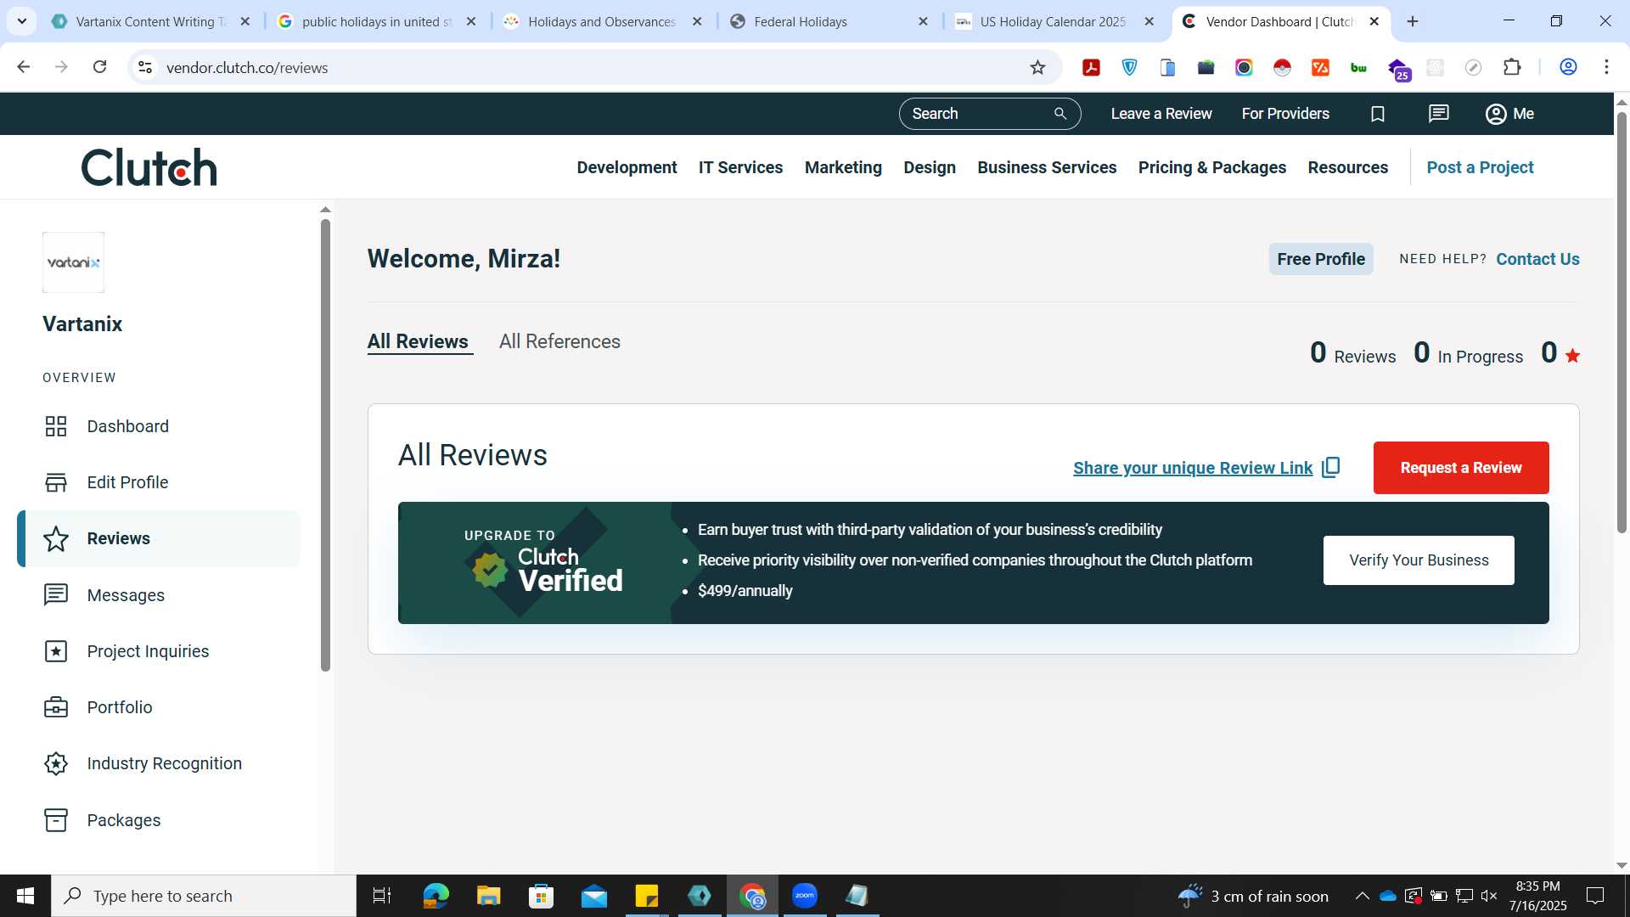This screenshot has height=917, width=1630.
Task: Click the Windows taskbar search box
Action: click(x=204, y=896)
